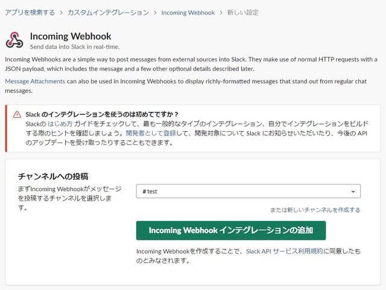This screenshot has height=290, width=386.
Task: Click または新しいチャンネルを作成する link
Action: [x=315, y=210]
